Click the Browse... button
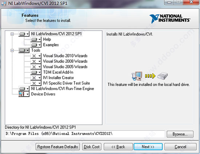Viewport: 200px width, 154px height. pyautogui.click(x=180, y=134)
